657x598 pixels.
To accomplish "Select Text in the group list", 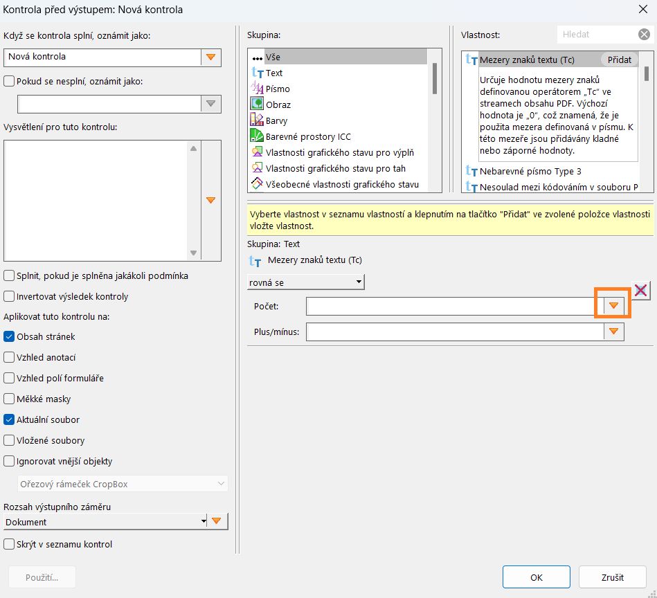I will point(274,73).
